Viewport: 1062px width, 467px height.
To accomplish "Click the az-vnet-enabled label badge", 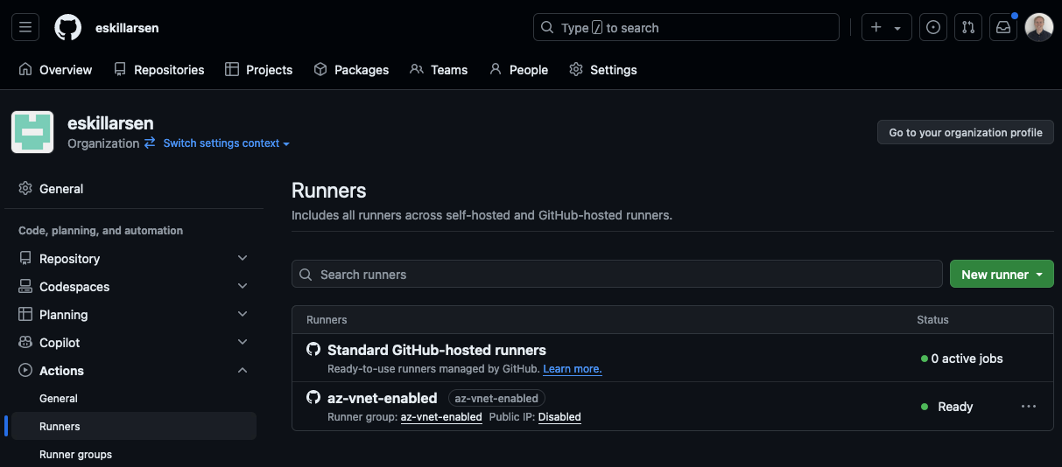I will coord(496,398).
